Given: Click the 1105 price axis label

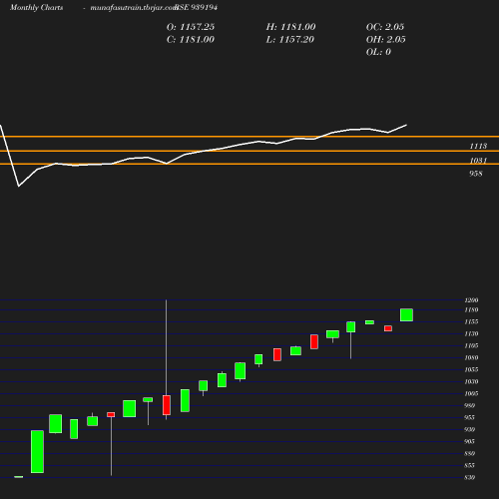Looking at the screenshot, I should (x=471, y=346).
